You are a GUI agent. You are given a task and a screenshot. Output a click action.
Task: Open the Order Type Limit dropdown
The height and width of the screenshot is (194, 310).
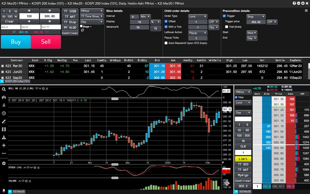pos(198,16)
